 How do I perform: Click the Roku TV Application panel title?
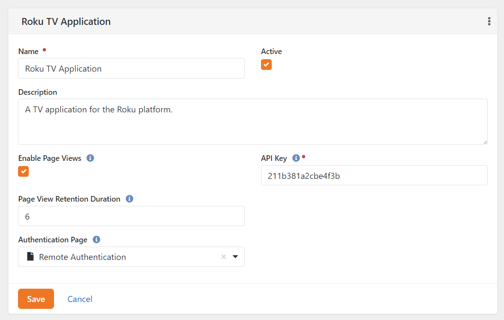[x=66, y=21]
